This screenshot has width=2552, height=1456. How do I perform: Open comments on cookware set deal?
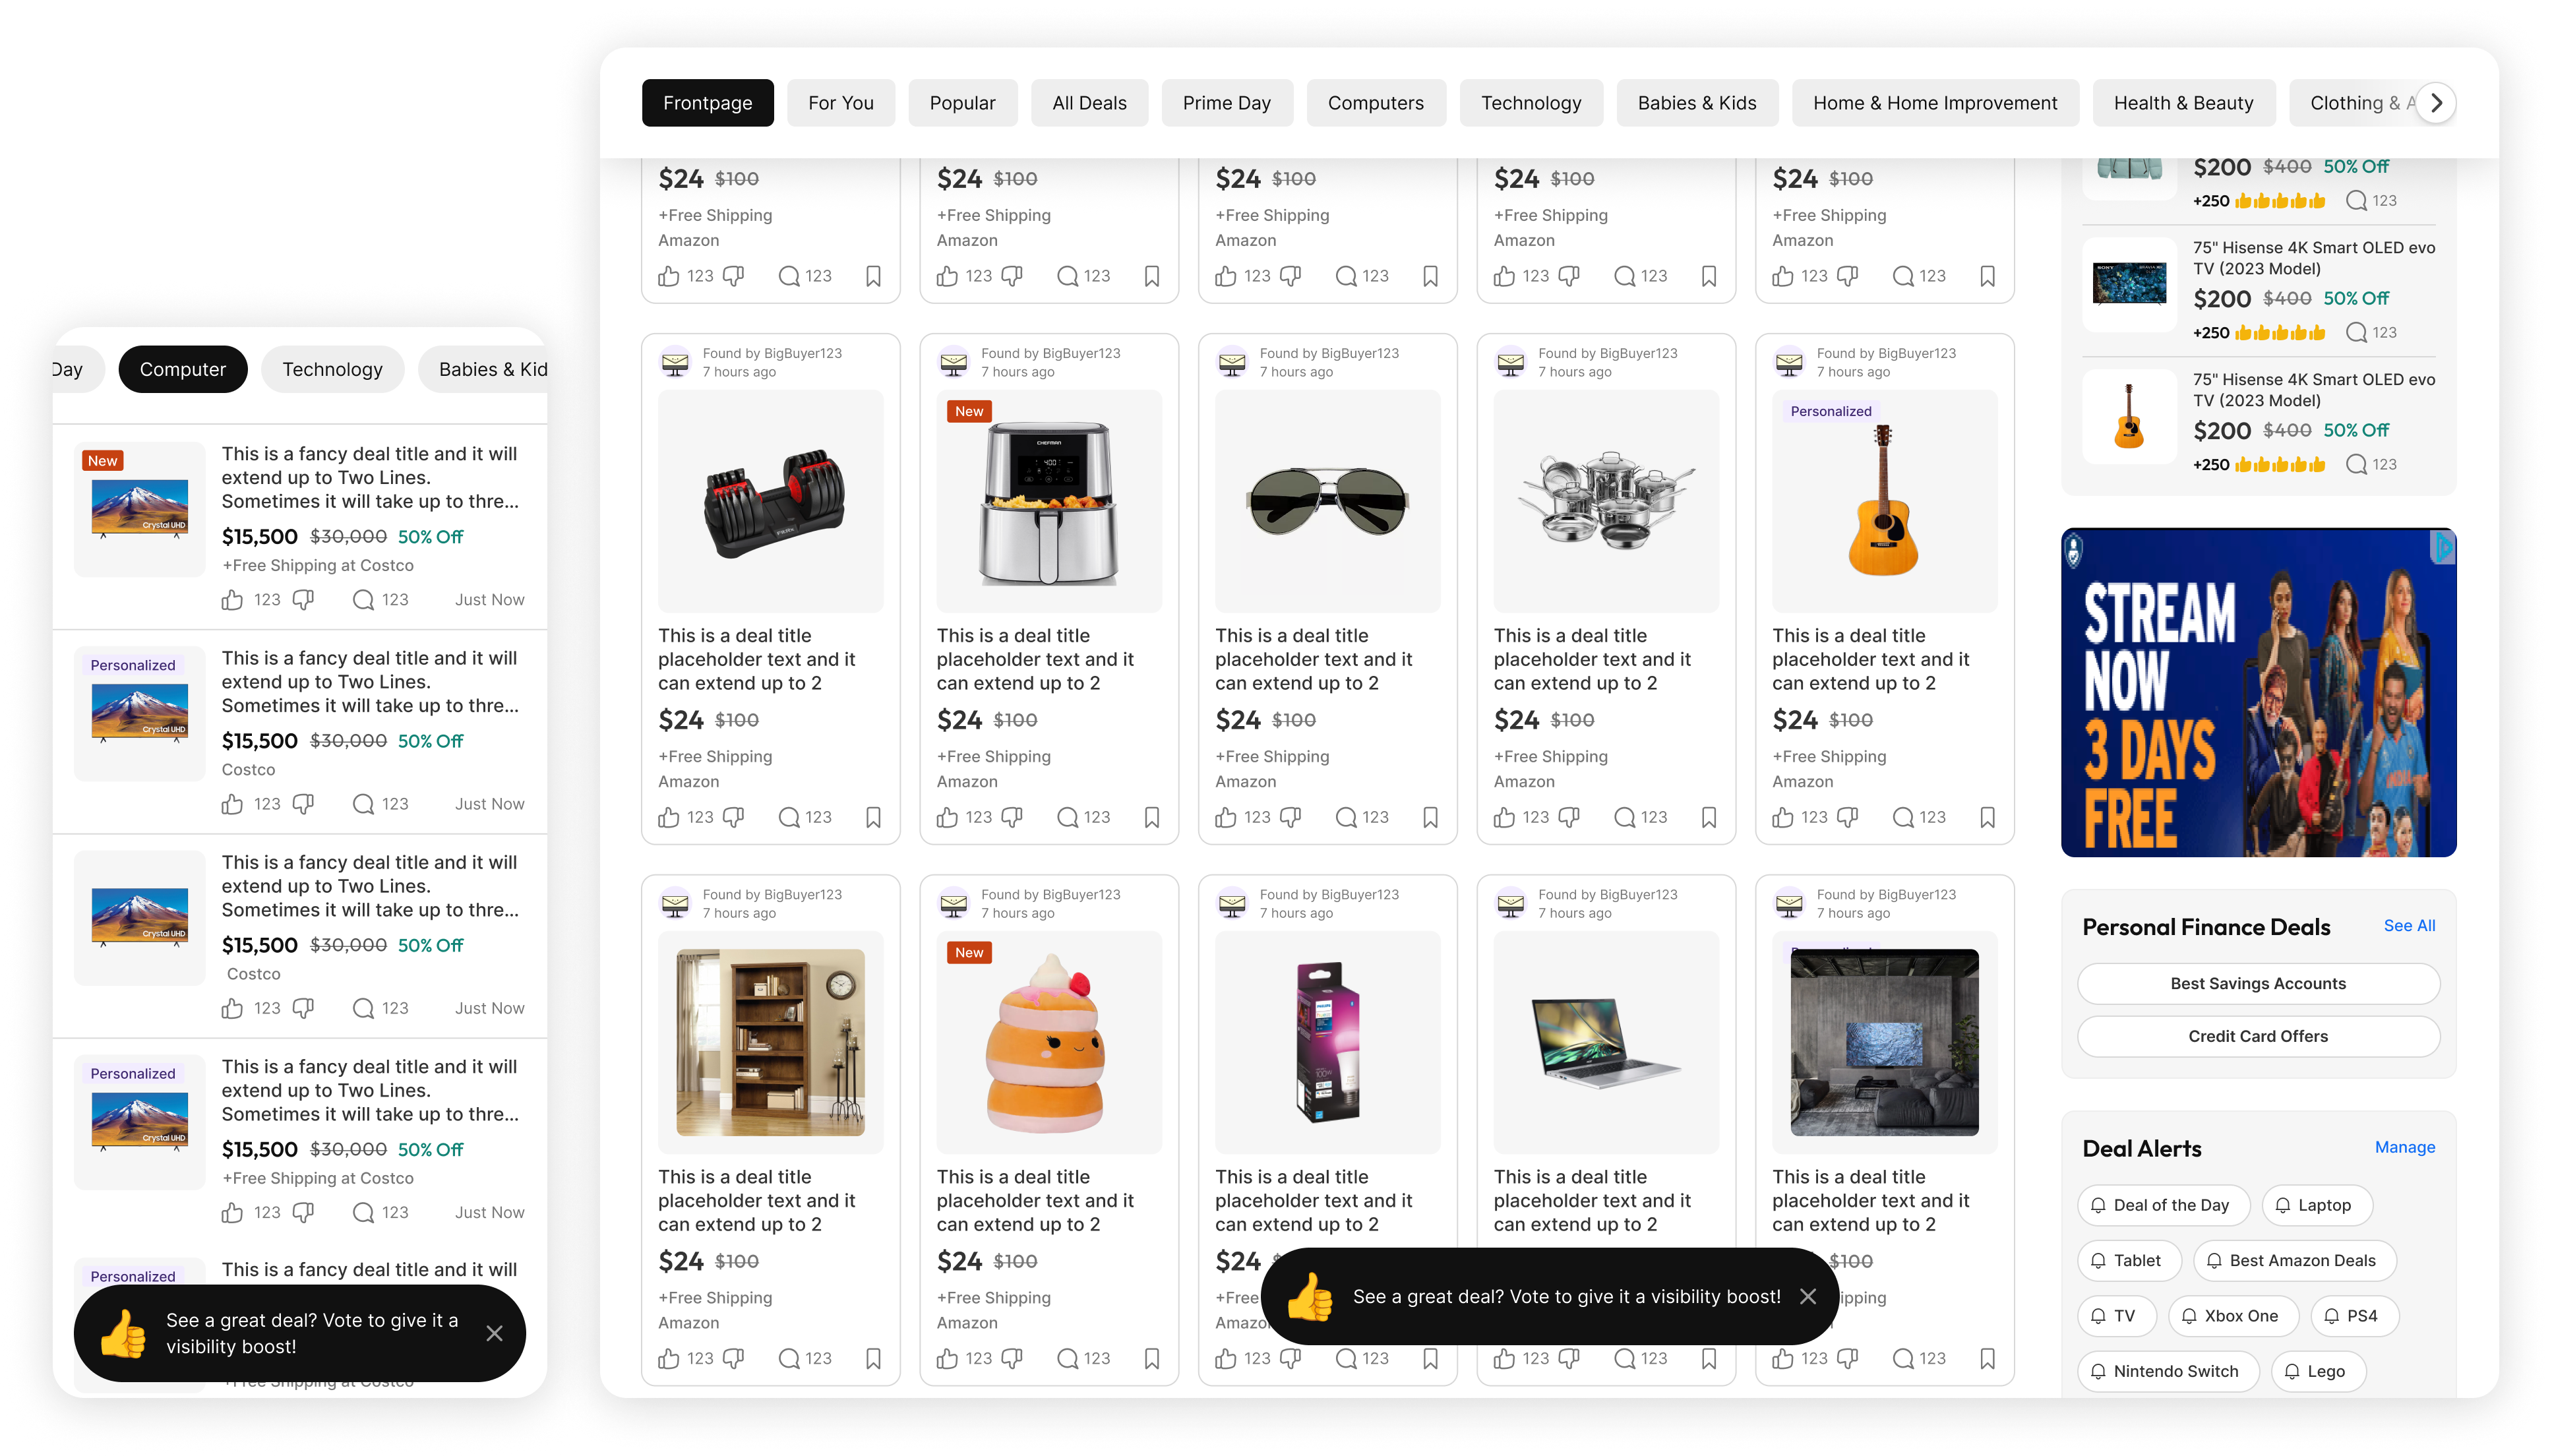point(1625,817)
